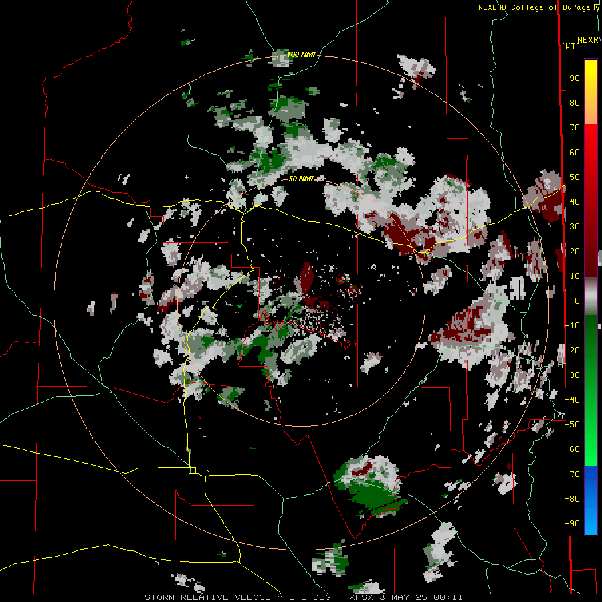Click the 50 value on the velocity scale

575,177
